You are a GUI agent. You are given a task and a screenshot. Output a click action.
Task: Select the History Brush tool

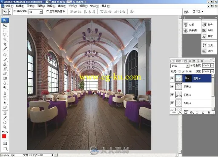tap(5, 69)
